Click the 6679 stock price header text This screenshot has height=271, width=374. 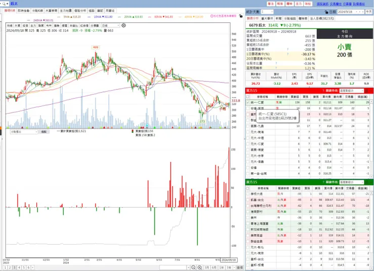pos(275,25)
